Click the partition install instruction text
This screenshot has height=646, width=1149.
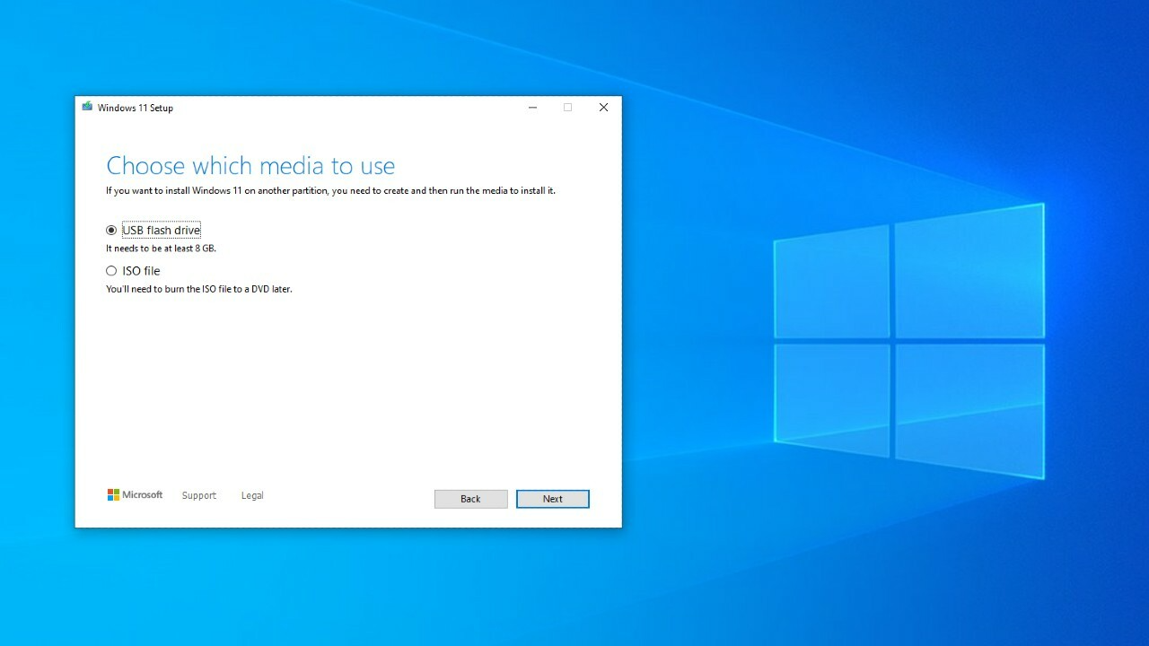[x=331, y=190]
